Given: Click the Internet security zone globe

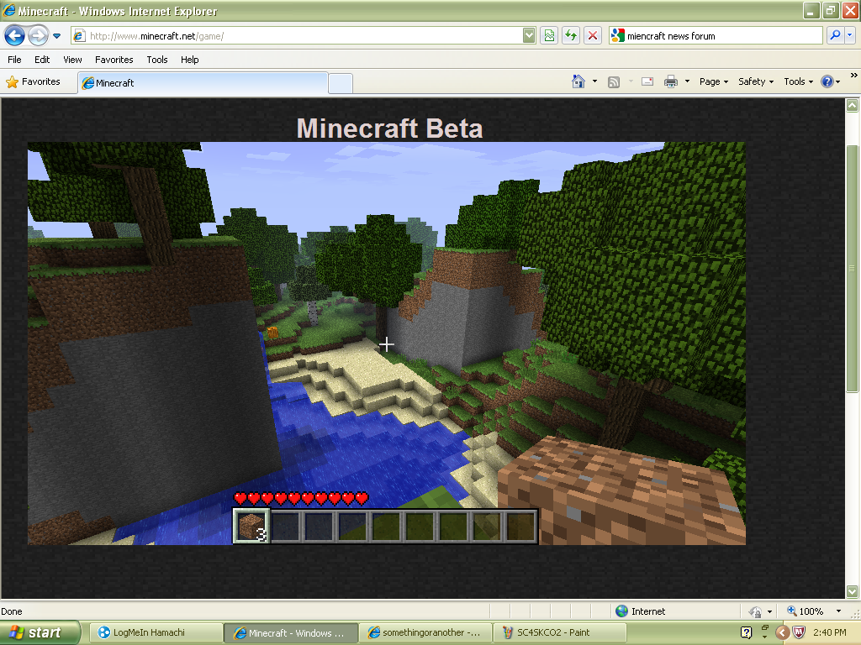Looking at the screenshot, I should coord(621,611).
